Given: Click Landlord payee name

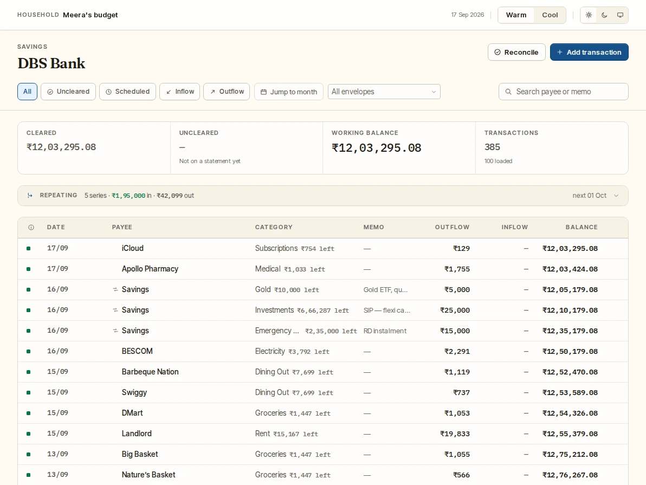Looking at the screenshot, I should [x=137, y=434].
